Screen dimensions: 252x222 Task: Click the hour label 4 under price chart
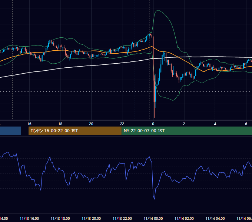[x=215, y=124]
